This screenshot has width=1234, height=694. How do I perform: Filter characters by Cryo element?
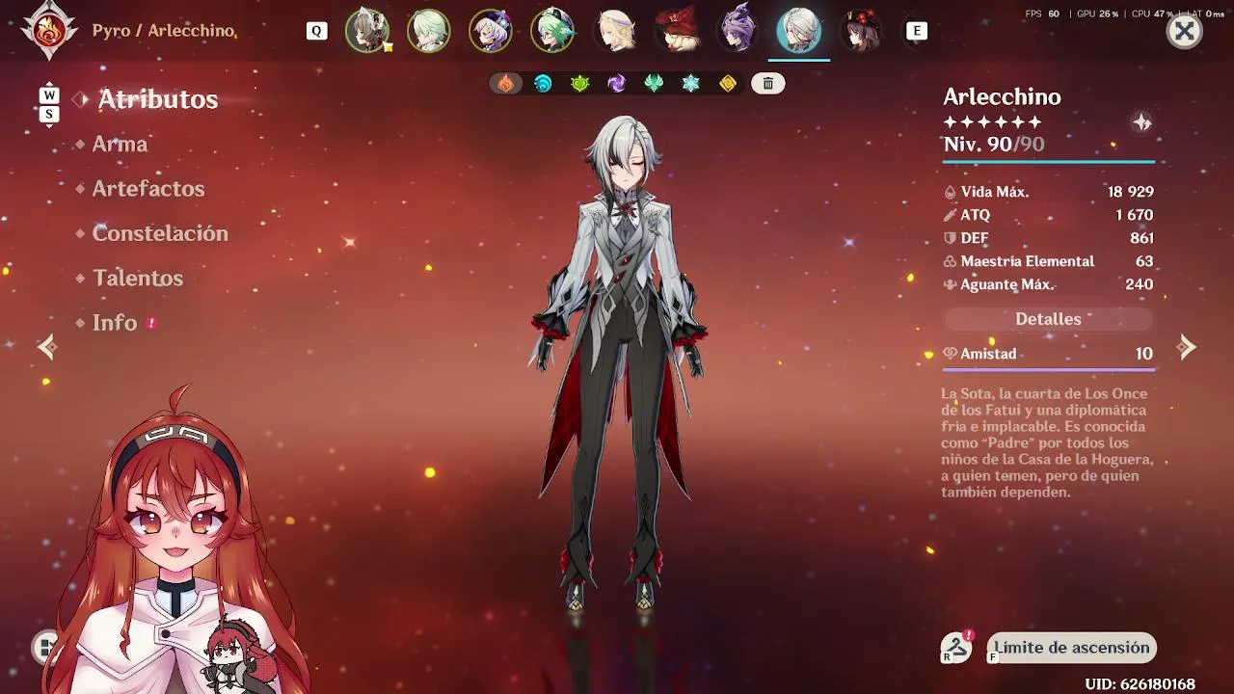690,84
